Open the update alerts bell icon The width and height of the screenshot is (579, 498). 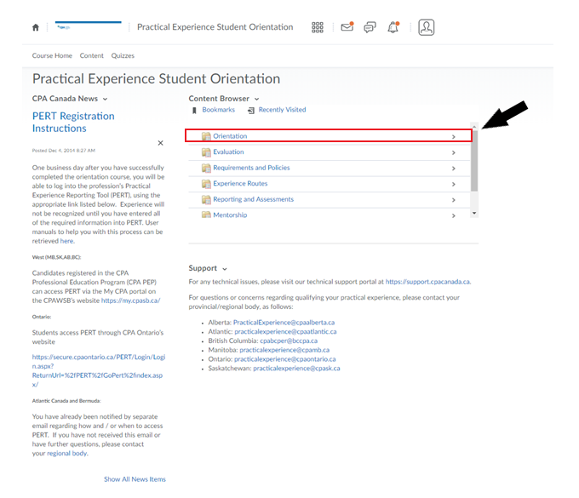tap(393, 27)
